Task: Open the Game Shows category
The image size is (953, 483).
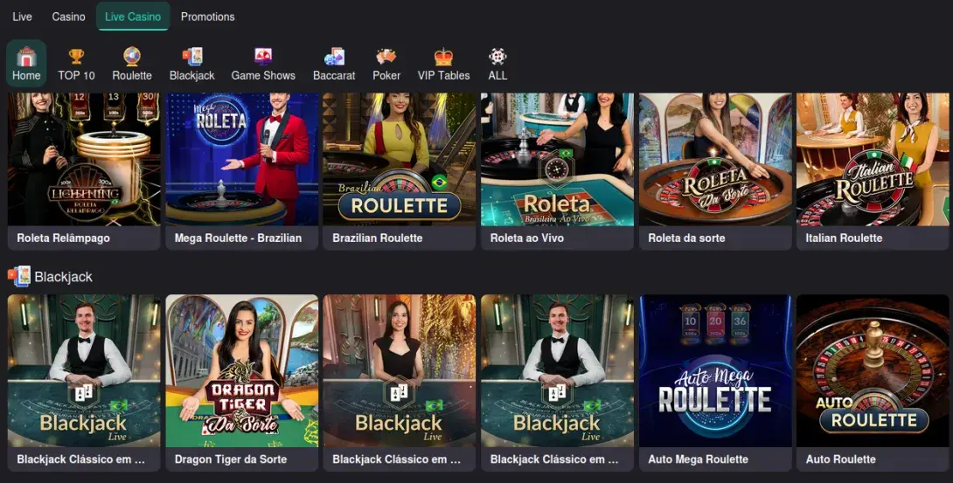Action: coord(263,64)
